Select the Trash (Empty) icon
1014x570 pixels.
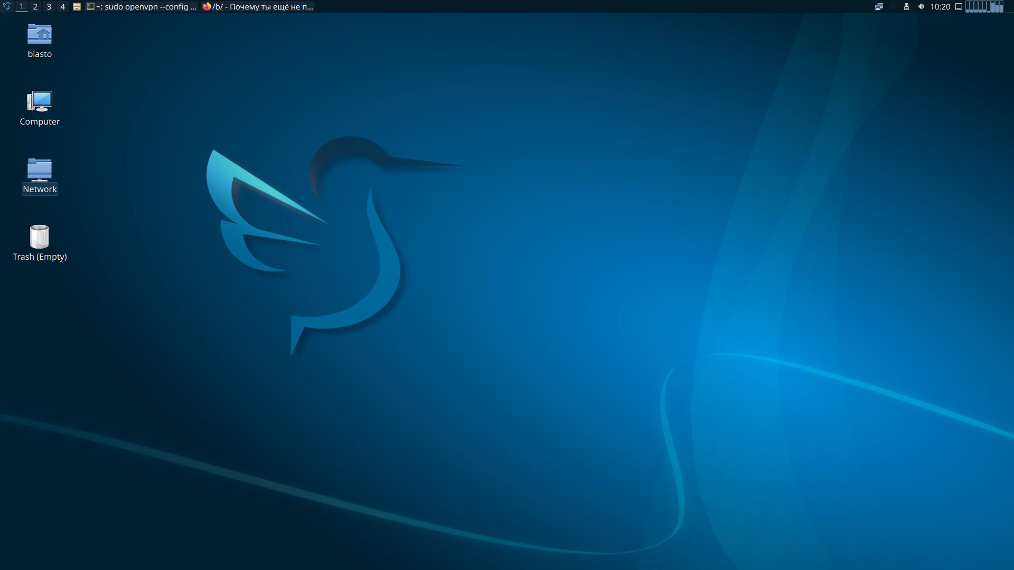click(40, 237)
